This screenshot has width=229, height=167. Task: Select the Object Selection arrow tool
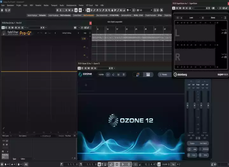click(88, 10)
